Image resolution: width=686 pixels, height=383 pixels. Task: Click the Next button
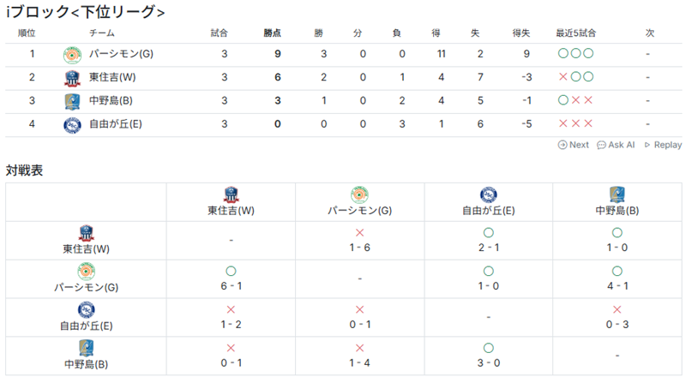coord(574,145)
